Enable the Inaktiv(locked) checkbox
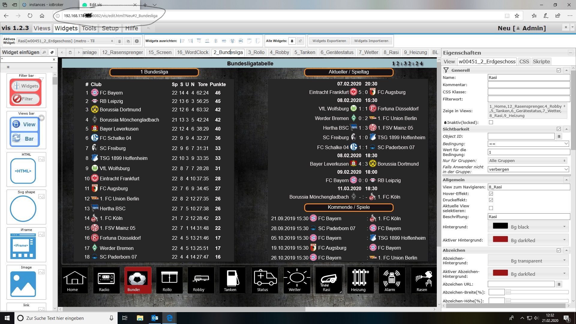This screenshot has width=576, height=324. pos(491,122)
